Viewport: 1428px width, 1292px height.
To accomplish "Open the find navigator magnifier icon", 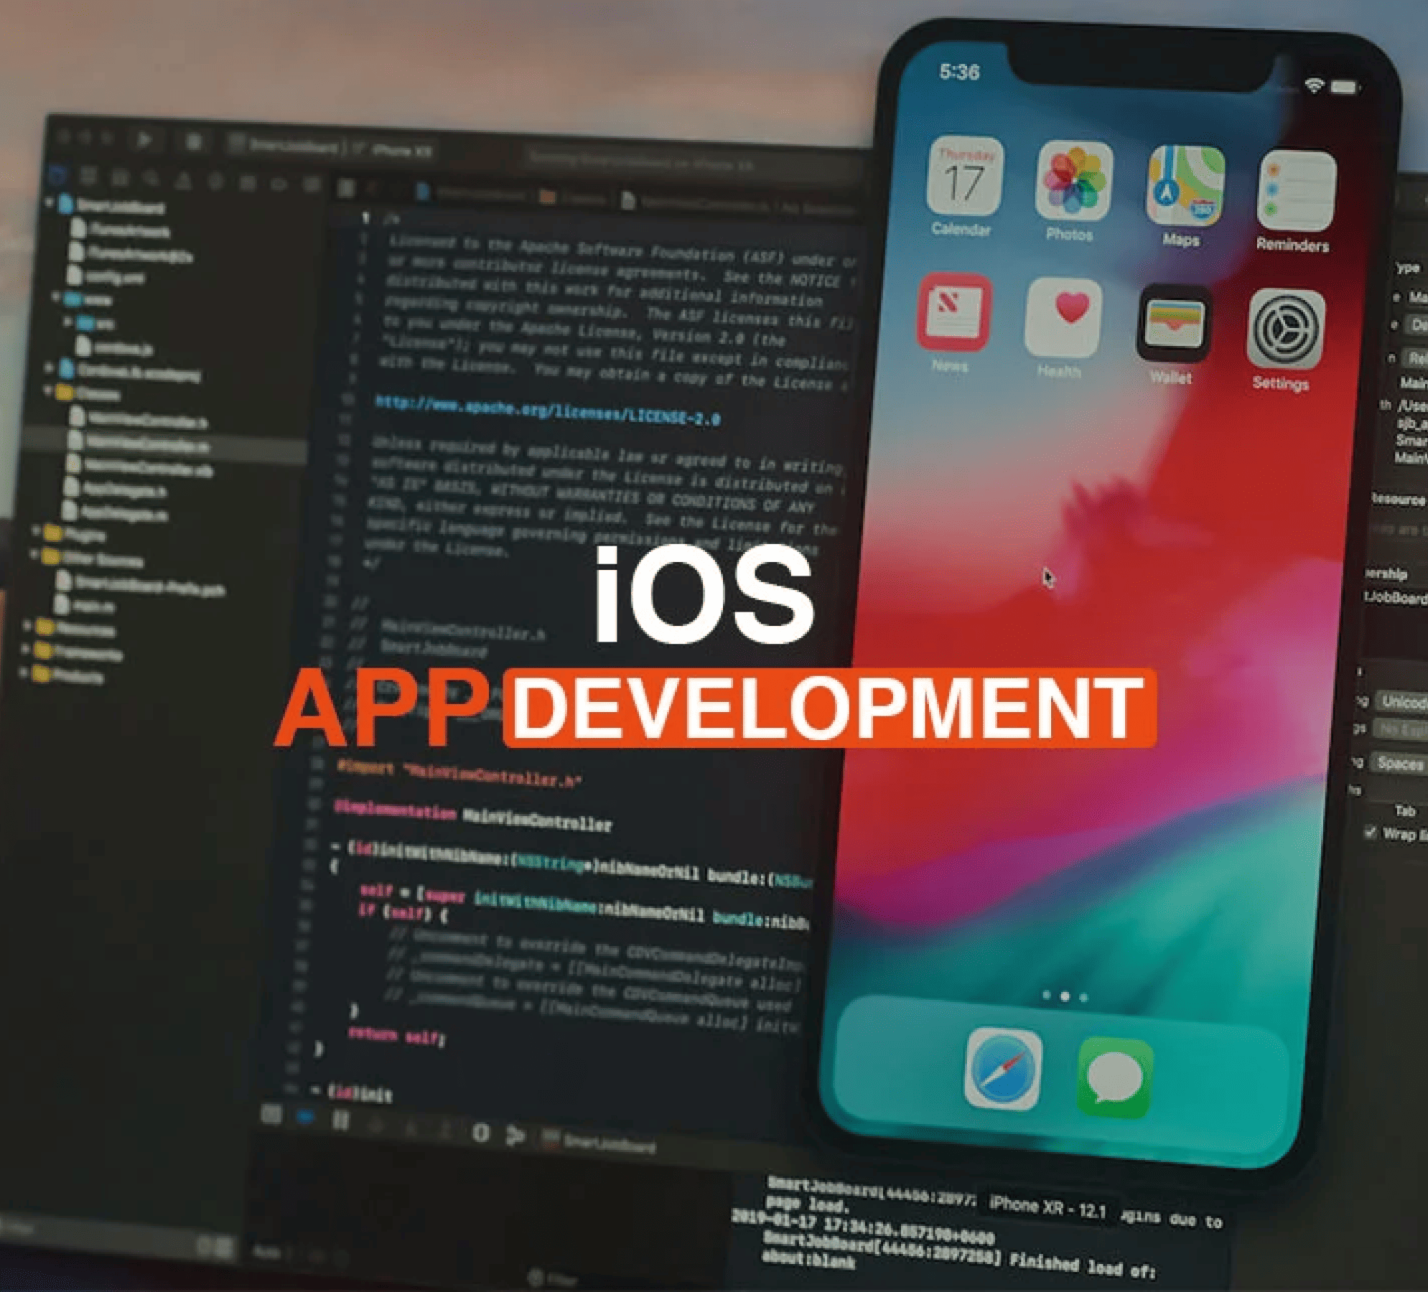I will point(151,178).
